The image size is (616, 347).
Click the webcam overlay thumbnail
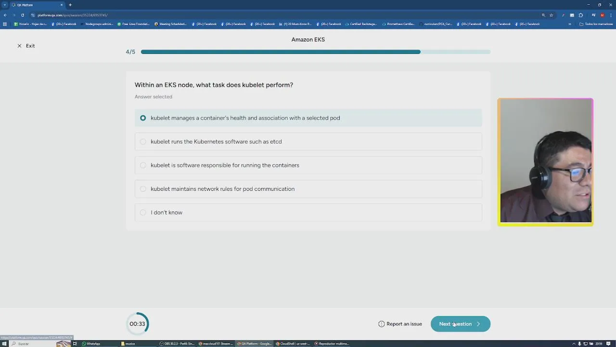pos(545,162)
